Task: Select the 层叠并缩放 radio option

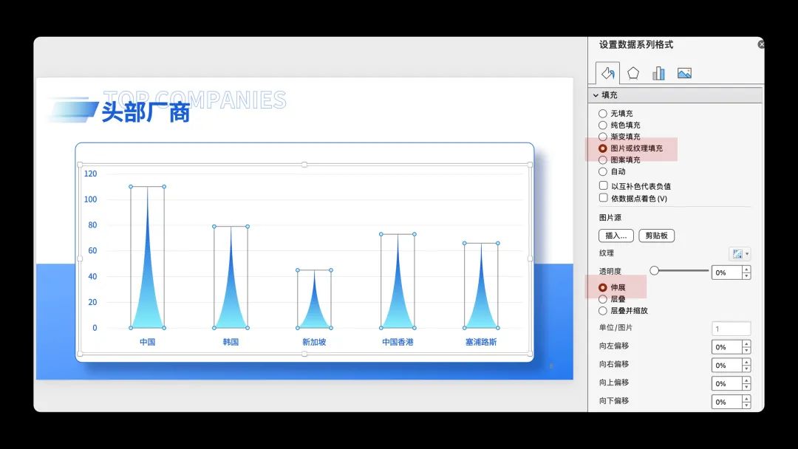Action: click(603, 311)
